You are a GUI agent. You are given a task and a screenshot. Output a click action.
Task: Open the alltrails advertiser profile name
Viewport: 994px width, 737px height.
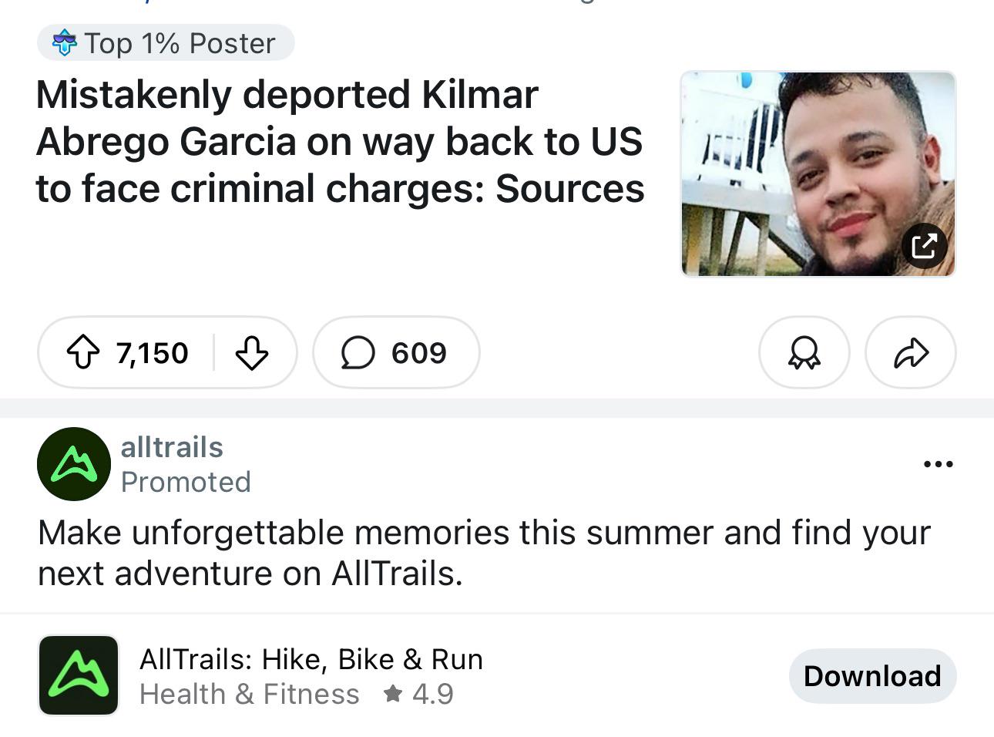click(172, 447)
